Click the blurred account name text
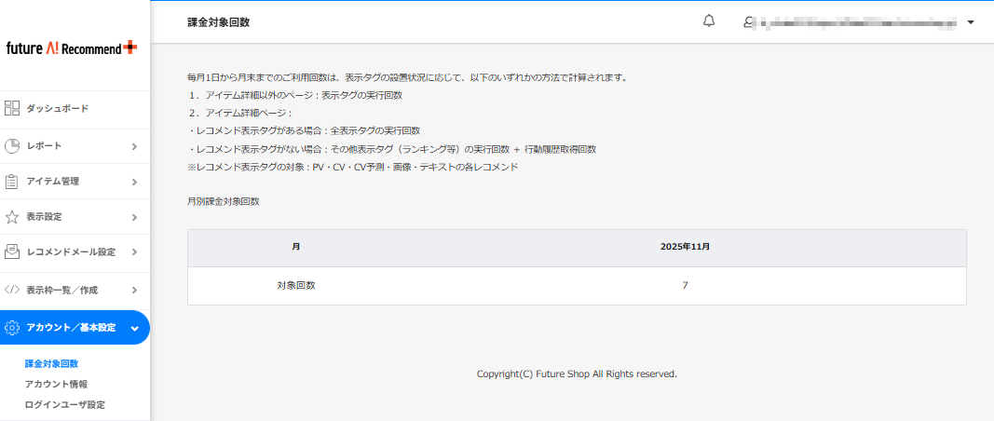 [857, 23]
